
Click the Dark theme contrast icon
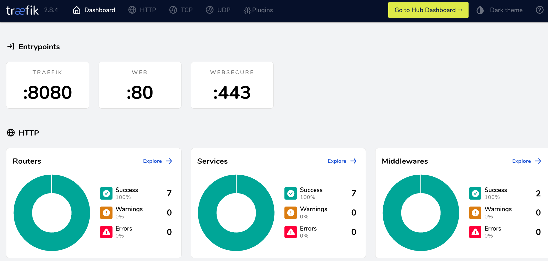point(480,10)
